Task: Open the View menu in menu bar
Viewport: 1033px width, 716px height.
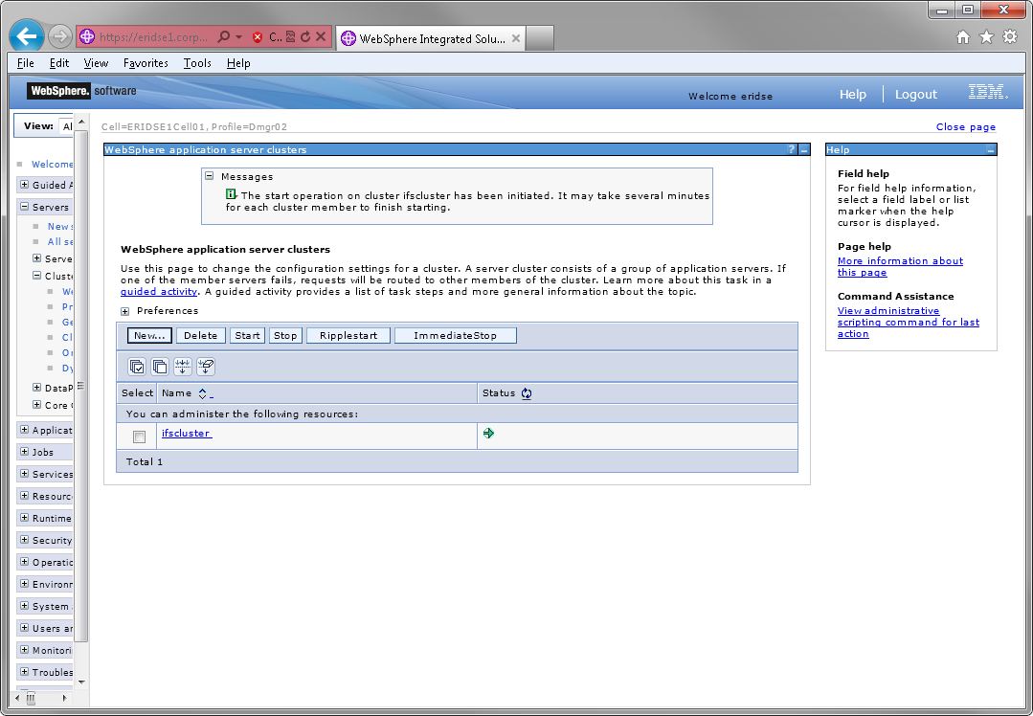Action: (x=96, y=63)
